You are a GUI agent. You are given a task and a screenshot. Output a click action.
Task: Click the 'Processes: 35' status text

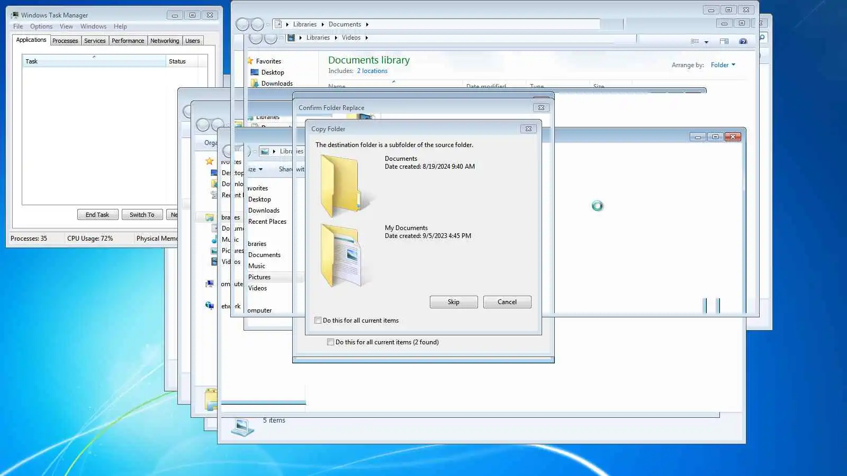pyautogui.click(x=29, y=239)
